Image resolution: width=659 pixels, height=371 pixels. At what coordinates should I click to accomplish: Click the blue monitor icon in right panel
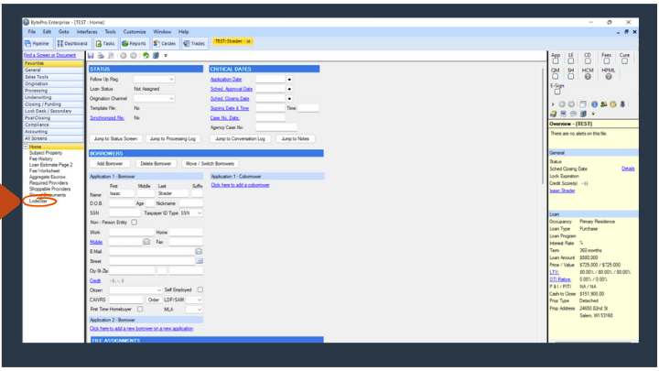pos(563,114)
